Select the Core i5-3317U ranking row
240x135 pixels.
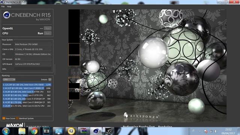click(x=27, y=106)
